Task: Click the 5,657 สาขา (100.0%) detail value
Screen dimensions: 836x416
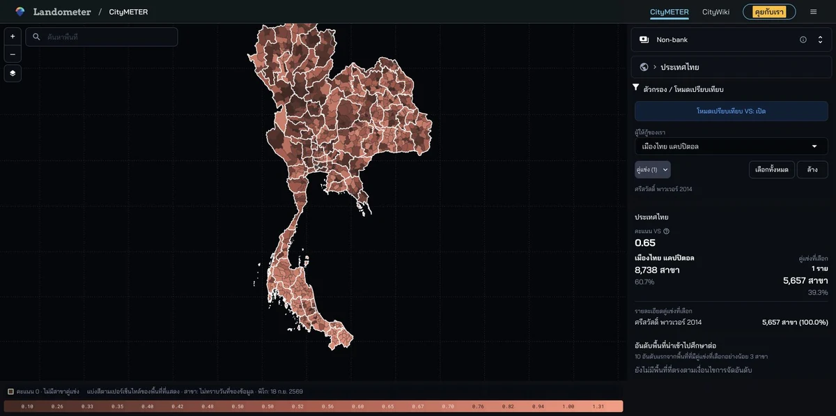Action: 795,323
